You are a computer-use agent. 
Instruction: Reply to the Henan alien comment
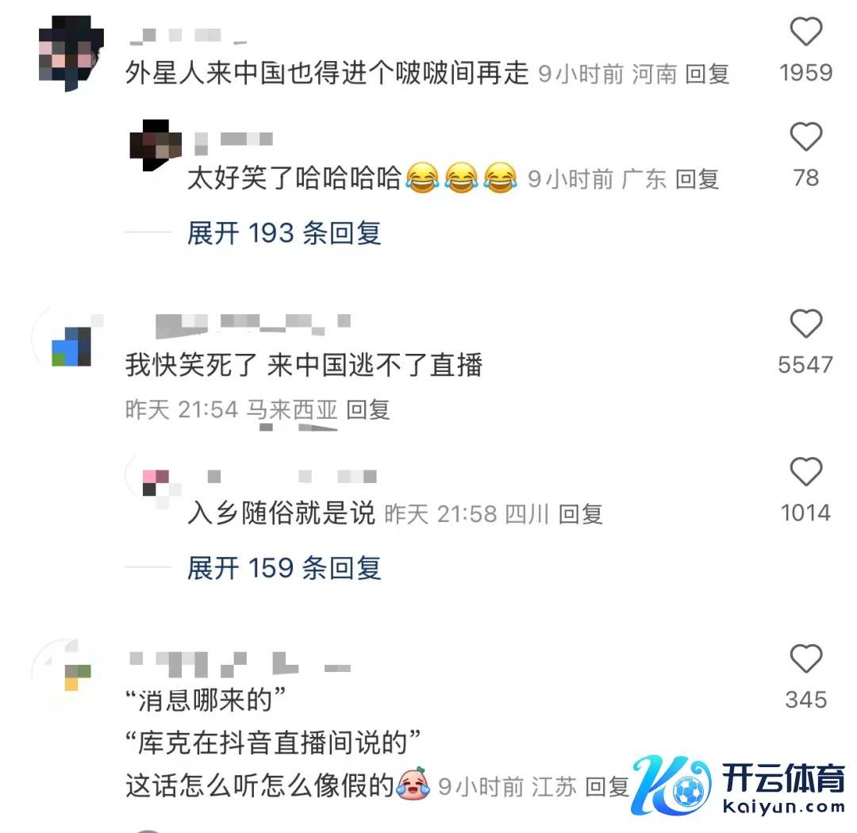(x=707, y=75)
